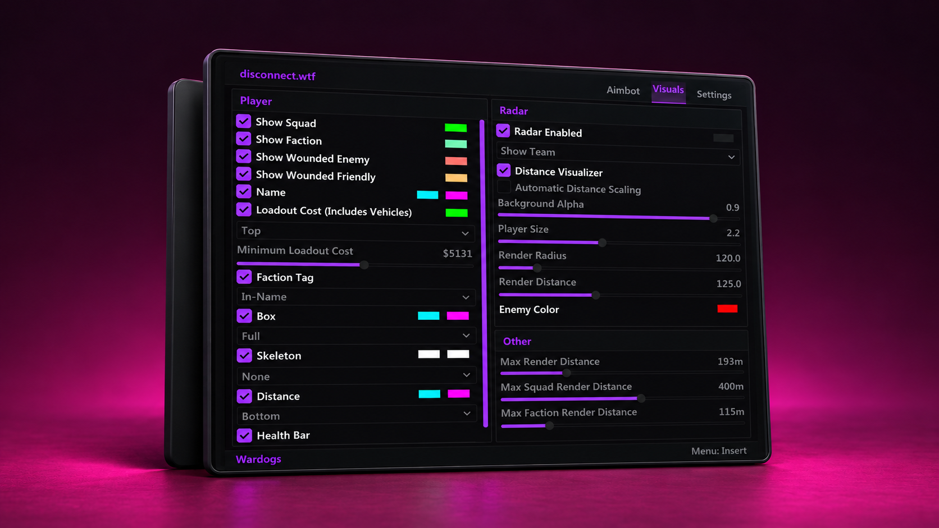Enable Automatic Distance Scaling
The width and height of the screenshot is (939, 528).
pyautogui.click(x=504, y=187)
